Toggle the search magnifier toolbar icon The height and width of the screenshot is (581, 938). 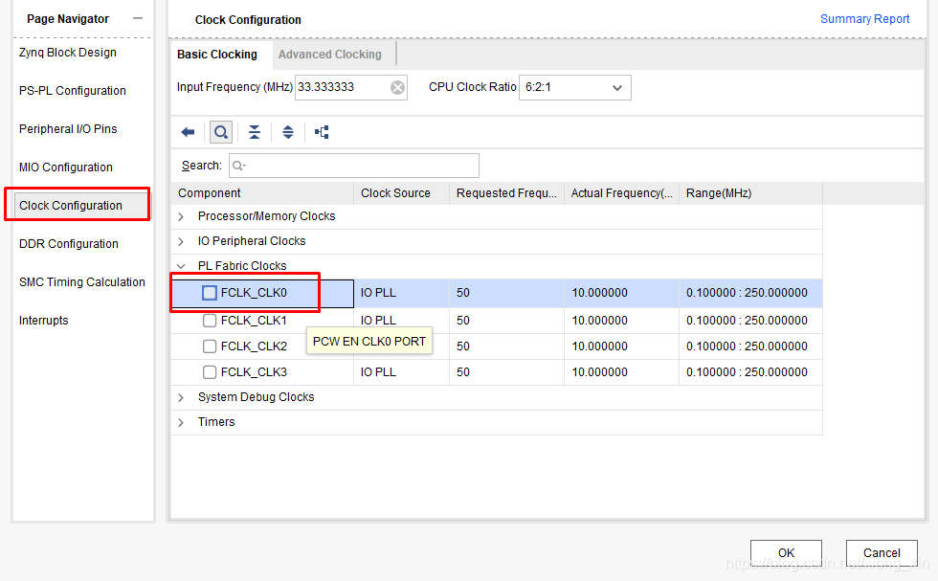[221, 132]
